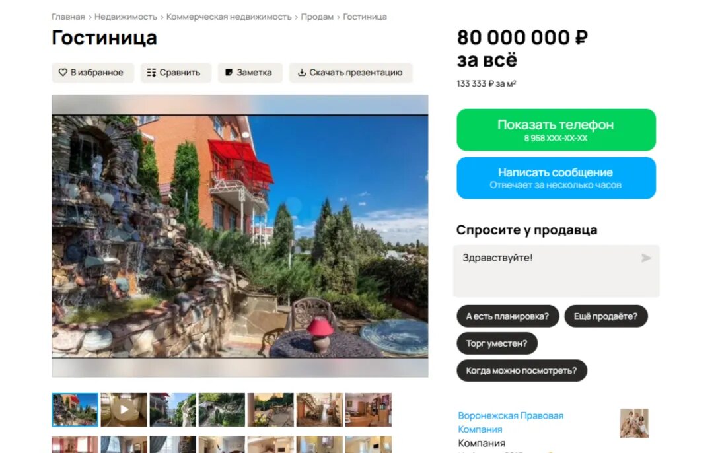The width and height of the screenshot is (720, 453).
Task: Open the Продам breadcrumb link
Action: [317, 17]
